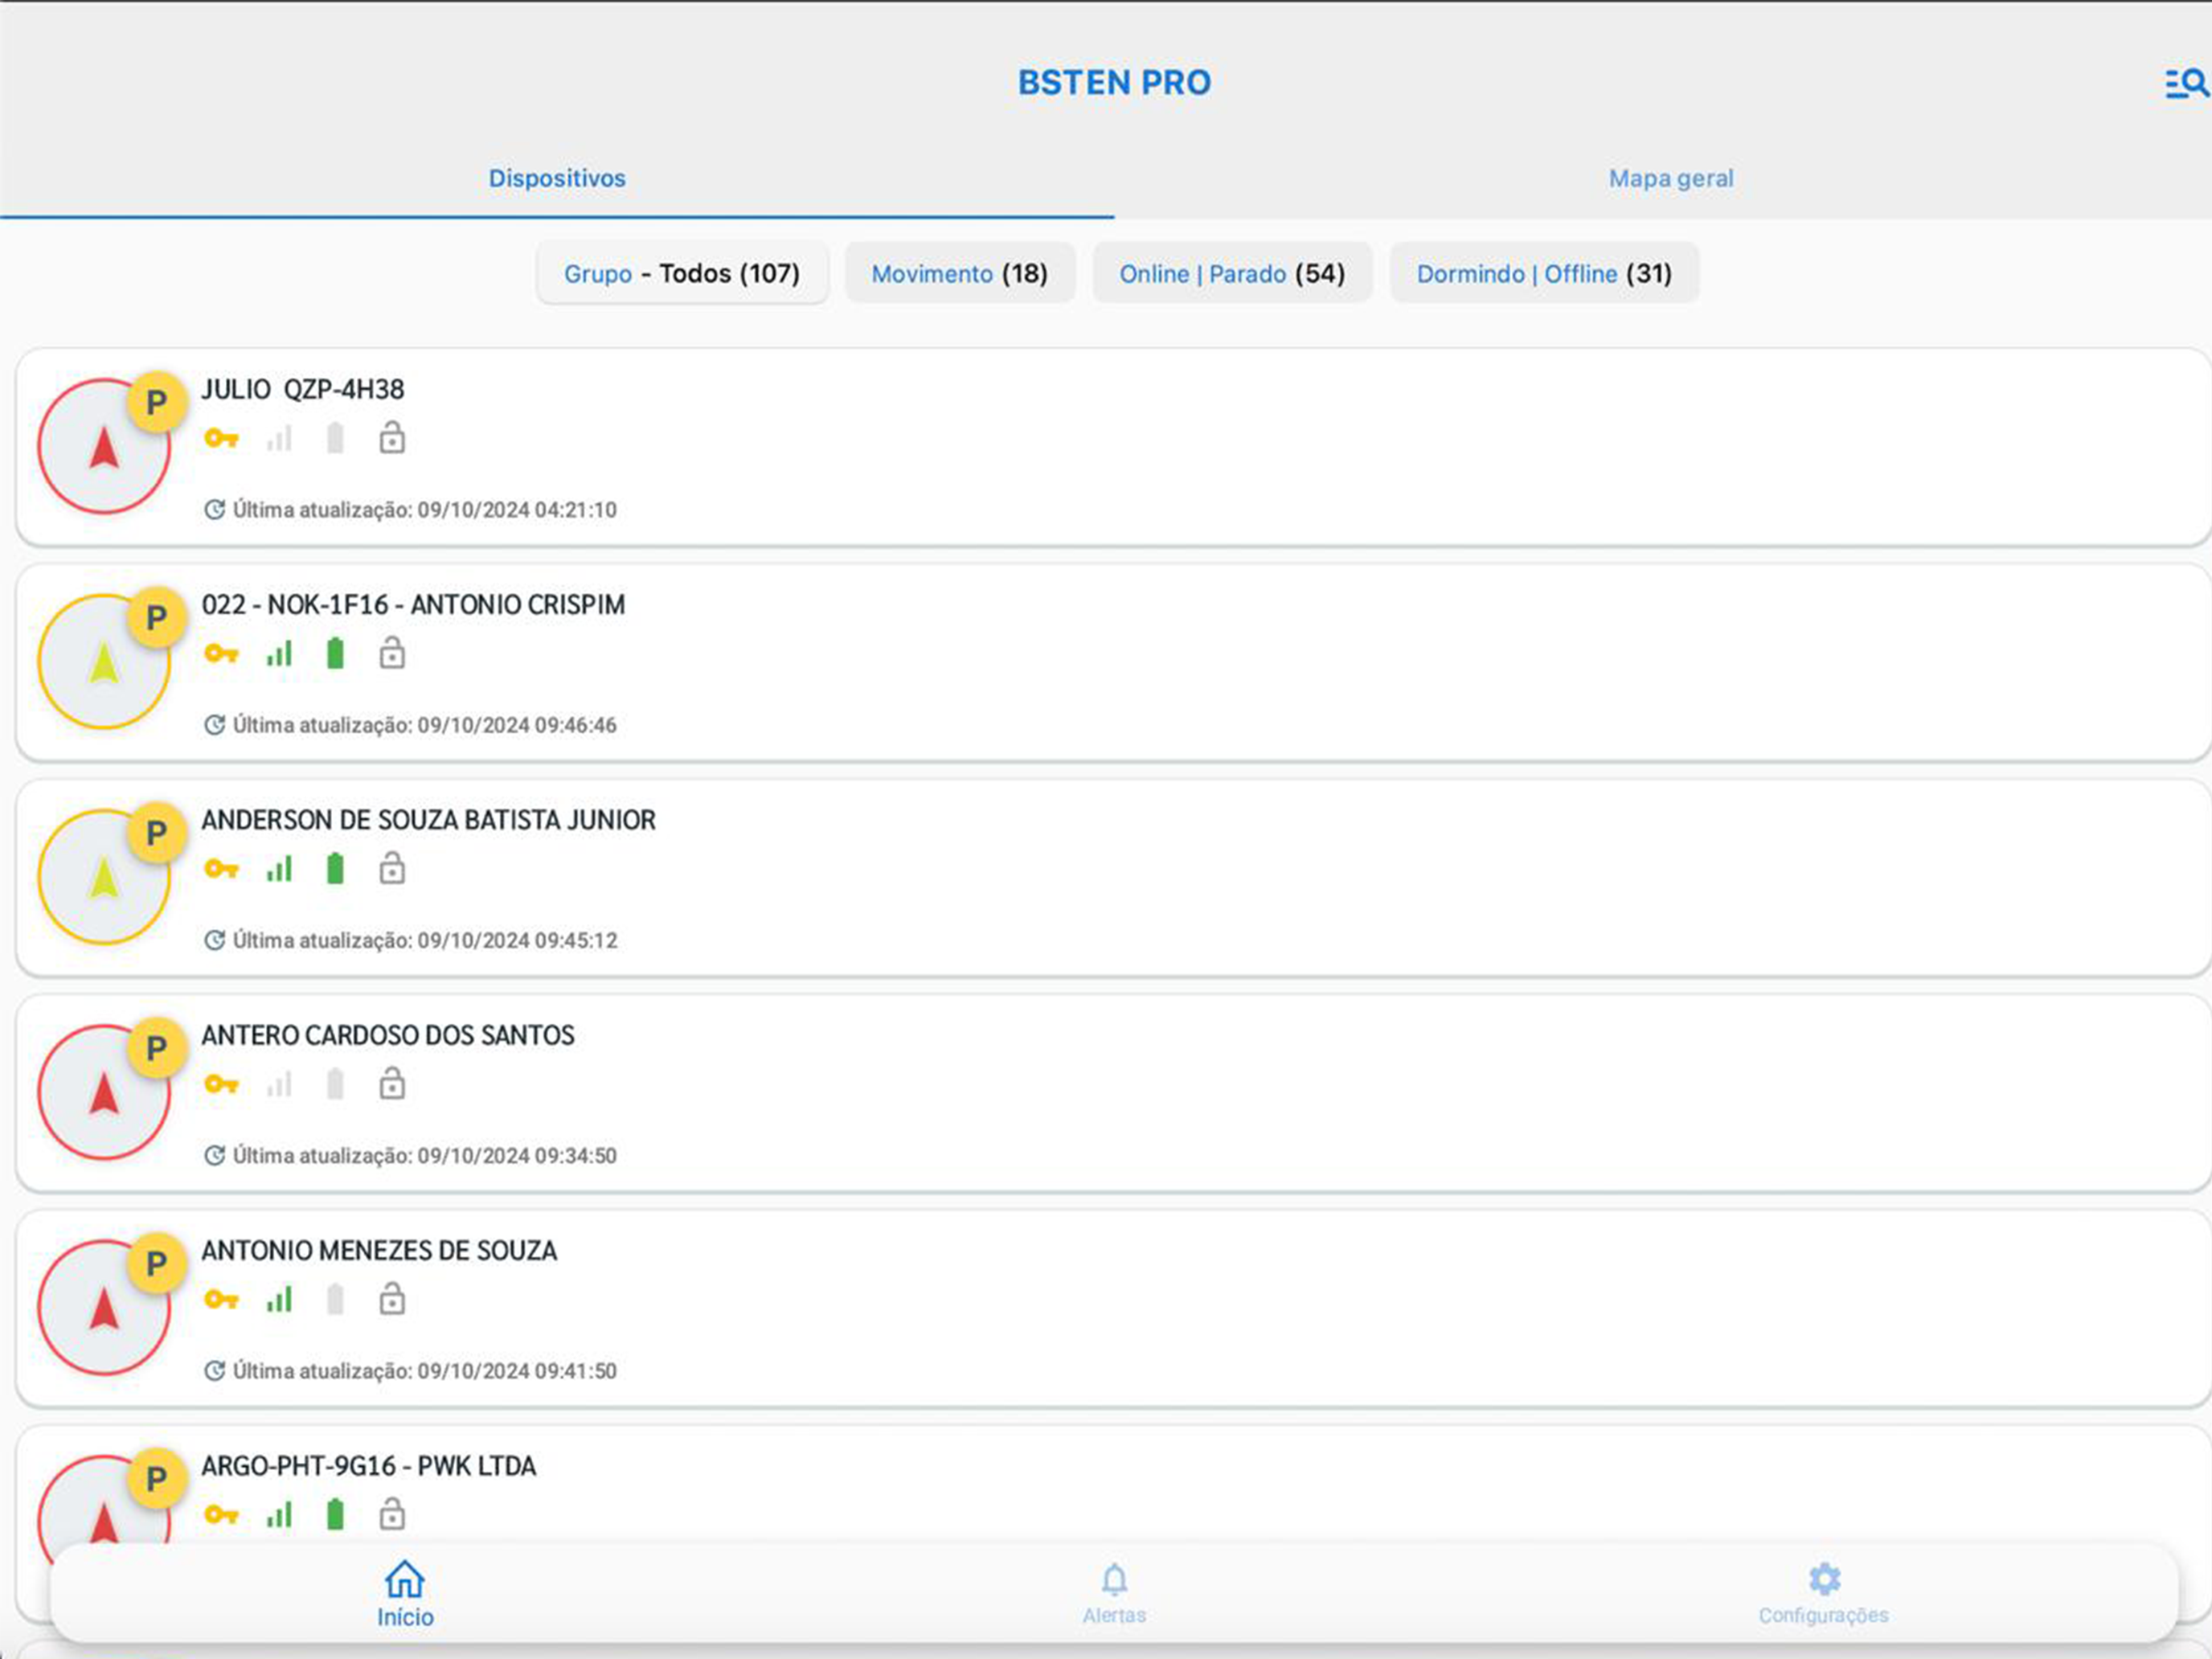The image size is (2212, 1659).
Task: Click the key icon for ANDERSON DE SOUZA BATISTA
Action: click(x=221, y=869)
